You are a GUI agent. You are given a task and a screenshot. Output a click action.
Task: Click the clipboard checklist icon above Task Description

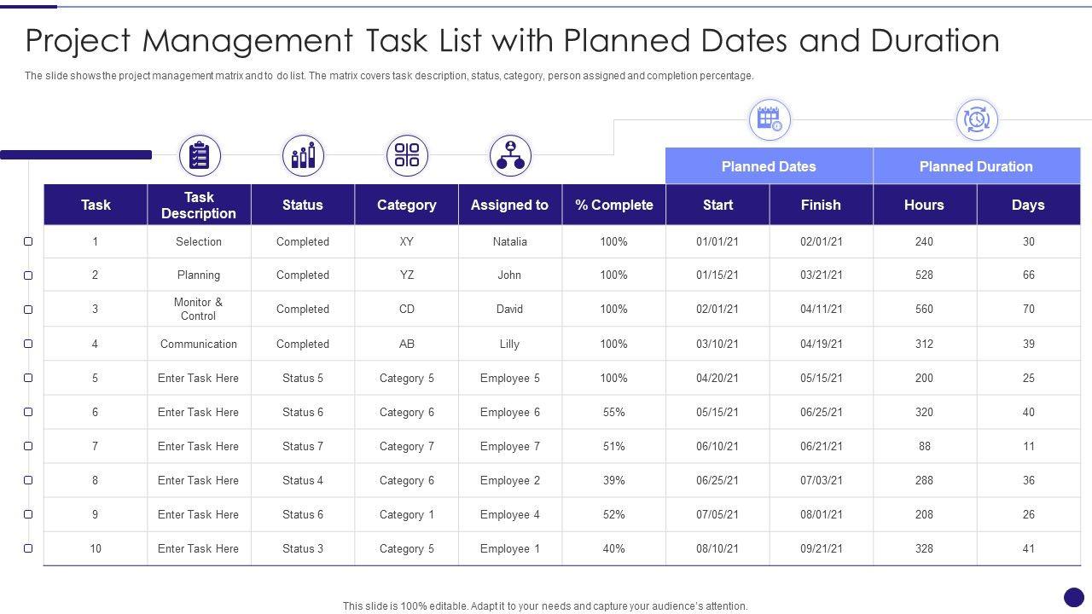click(200, 156)
